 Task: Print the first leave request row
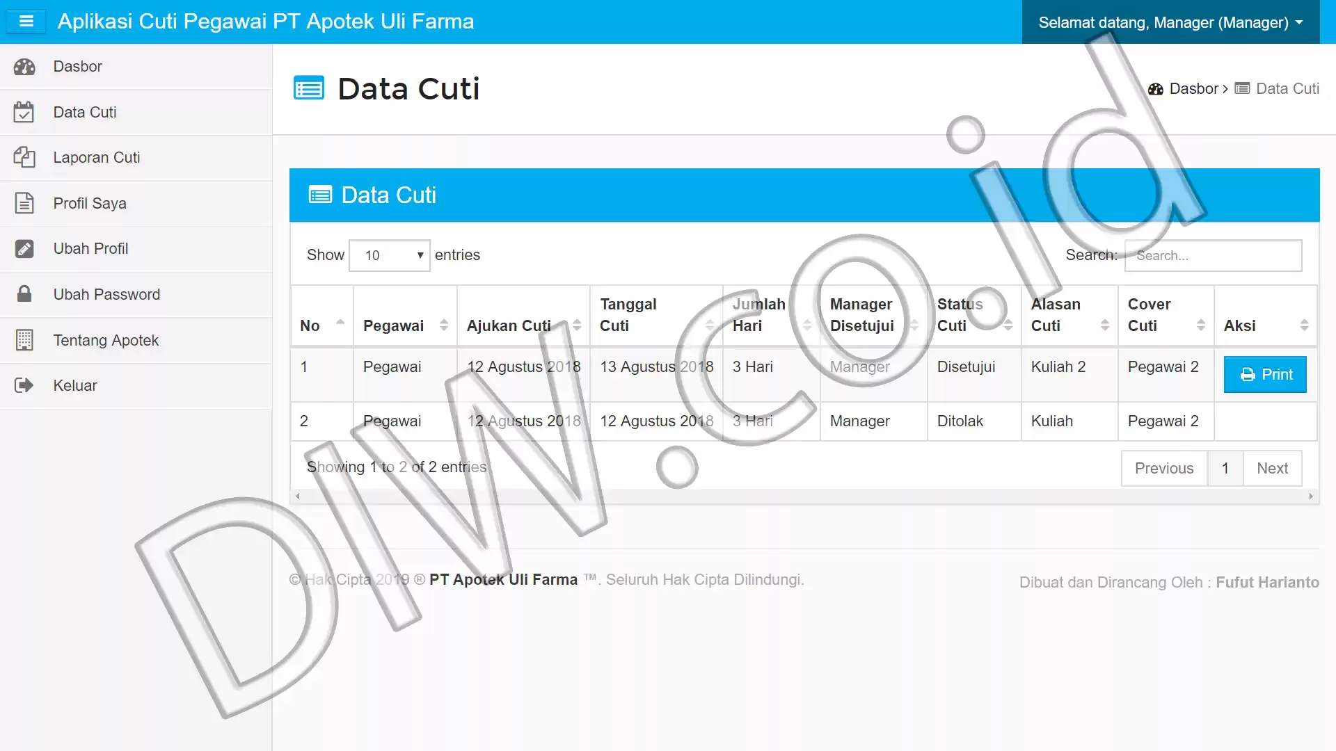tap(1265, 375)
